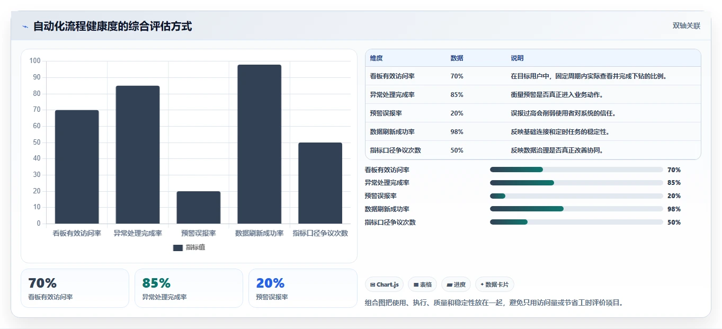Click the 看板有效访问率 progress bar
Image resolution: width=722 pixels, height=329 pixels.
pyautogui.click(x=576, y=170)
